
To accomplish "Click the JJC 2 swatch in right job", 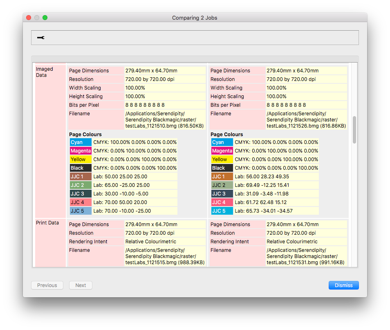I will pyautogui.click(x=222, y=185).
